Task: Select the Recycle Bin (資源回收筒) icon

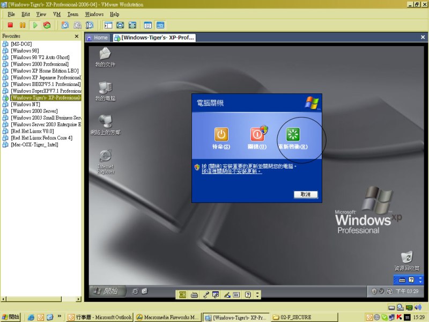Action: pos(406,261)
